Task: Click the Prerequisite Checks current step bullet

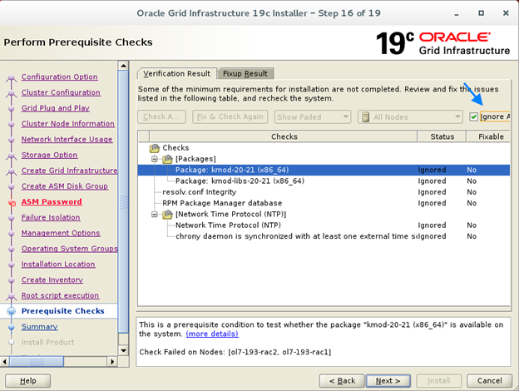Action: click(x=12, y=311)
